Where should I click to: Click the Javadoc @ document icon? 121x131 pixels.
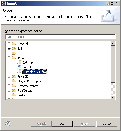[20, 67]
